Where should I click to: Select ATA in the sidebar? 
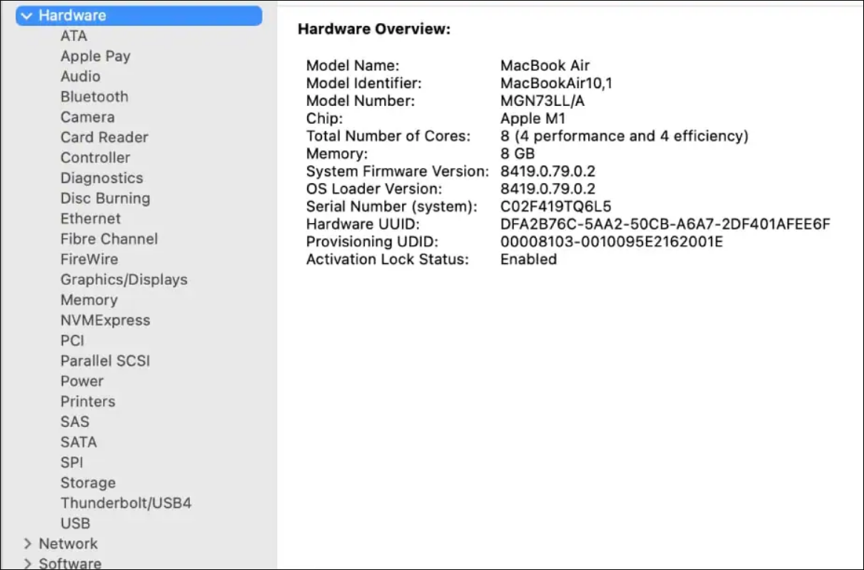tap(74, 36)
